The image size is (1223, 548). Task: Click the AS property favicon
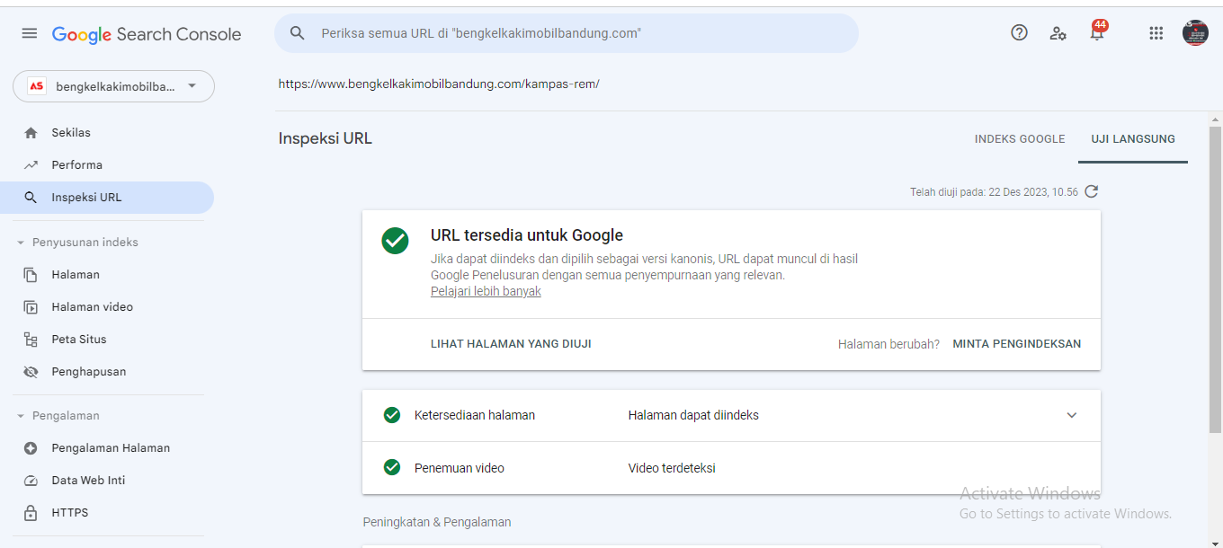(37, 86)
